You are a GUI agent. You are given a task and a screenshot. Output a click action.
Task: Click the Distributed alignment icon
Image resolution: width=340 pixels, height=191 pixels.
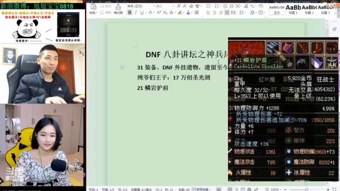pos(233,13)
